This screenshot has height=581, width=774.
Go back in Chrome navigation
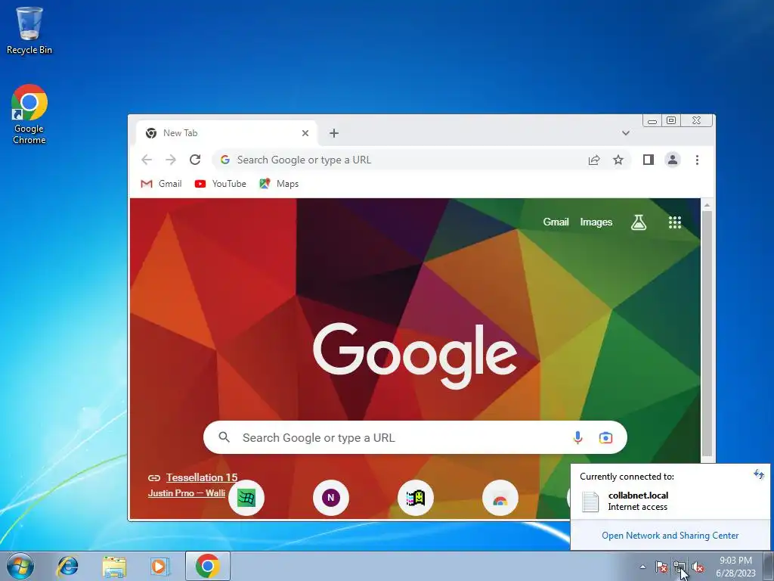pyautogui.click(x=147, y=160)
